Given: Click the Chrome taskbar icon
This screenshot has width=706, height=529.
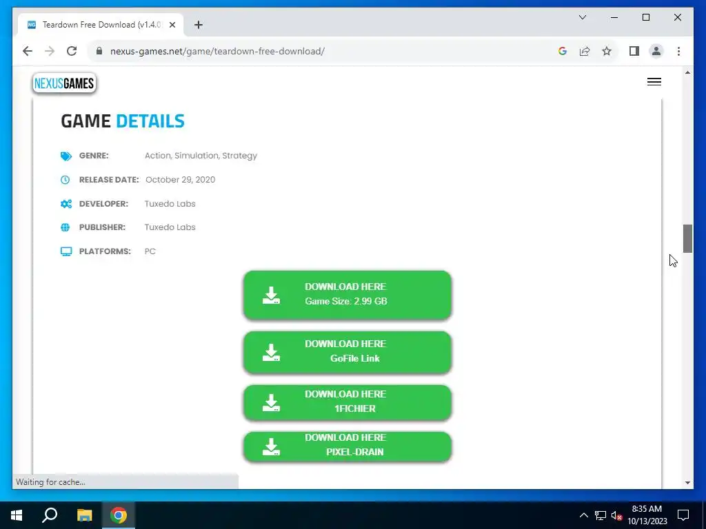Looking at the screenshot, I should (x=119, y=515).
